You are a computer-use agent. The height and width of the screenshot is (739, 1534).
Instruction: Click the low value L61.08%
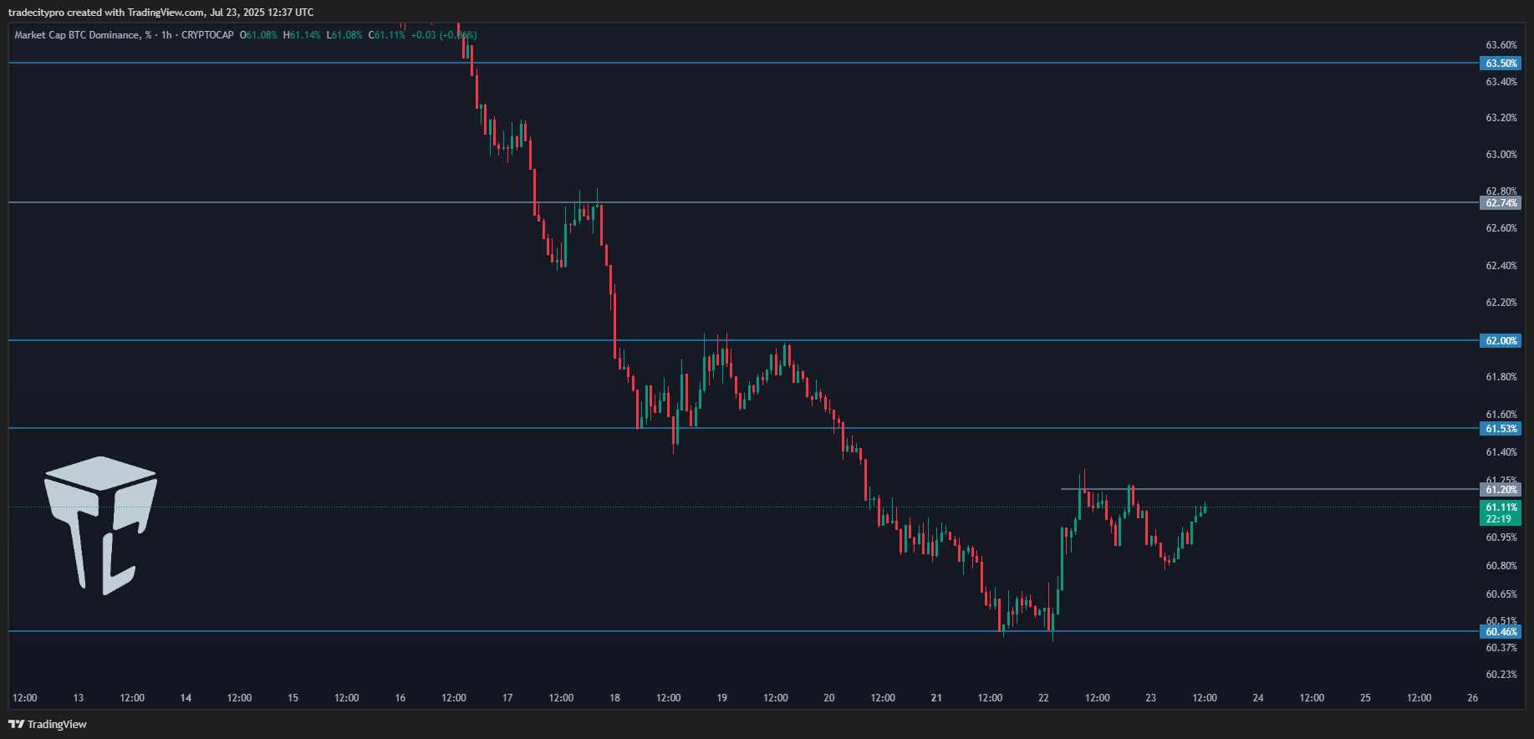tap(344, 35)
